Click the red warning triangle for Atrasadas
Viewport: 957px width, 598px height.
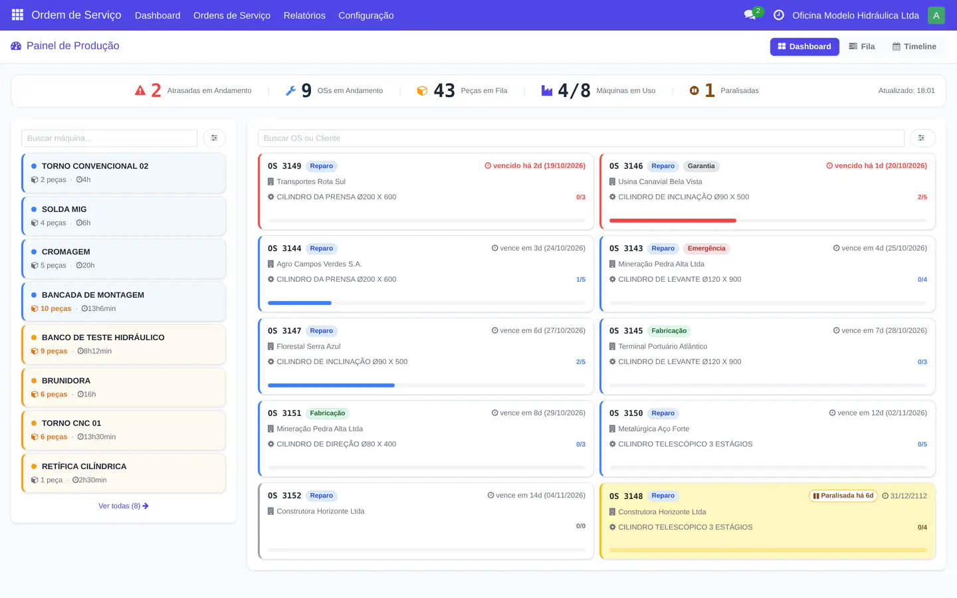[x=140, y=90]
